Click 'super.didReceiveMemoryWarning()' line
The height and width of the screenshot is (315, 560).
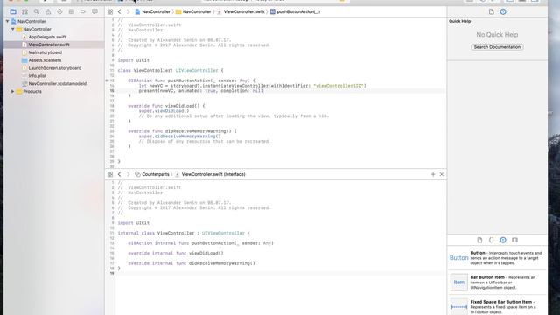pyautogui.click(x=179, y=136)
